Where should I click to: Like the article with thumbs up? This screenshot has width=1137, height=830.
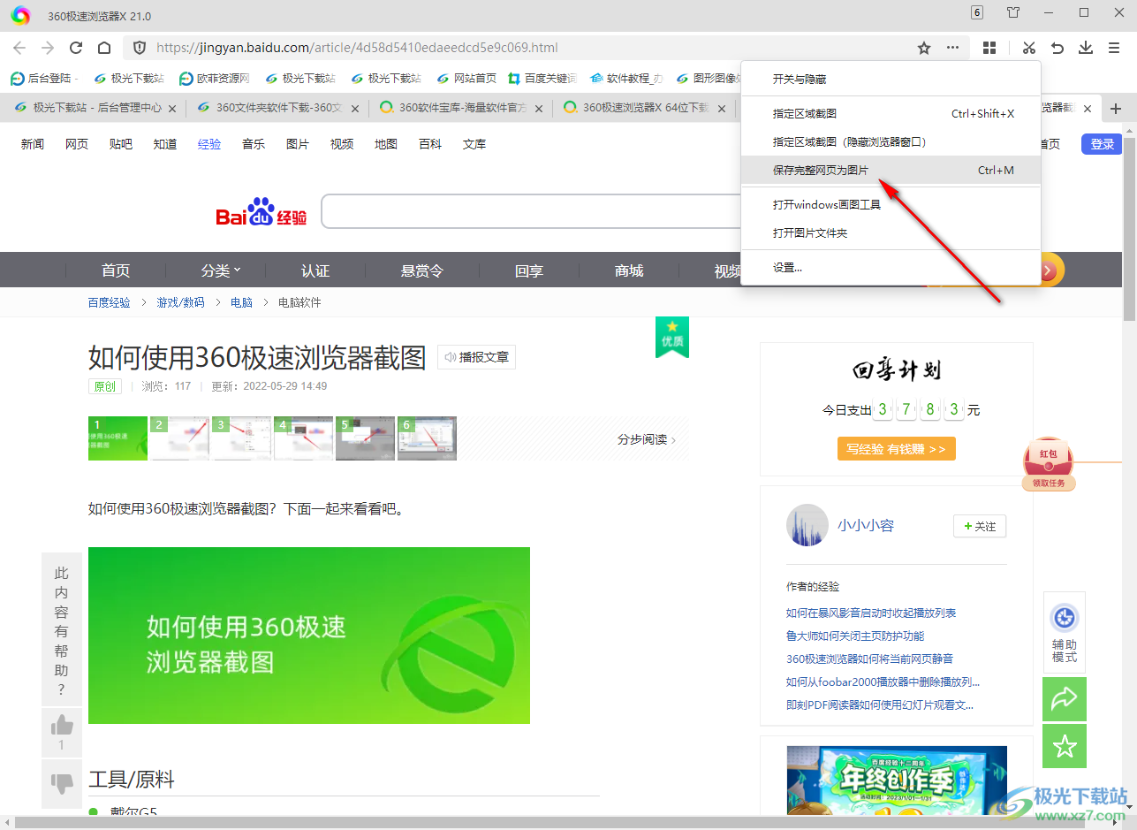click(62, 733)
